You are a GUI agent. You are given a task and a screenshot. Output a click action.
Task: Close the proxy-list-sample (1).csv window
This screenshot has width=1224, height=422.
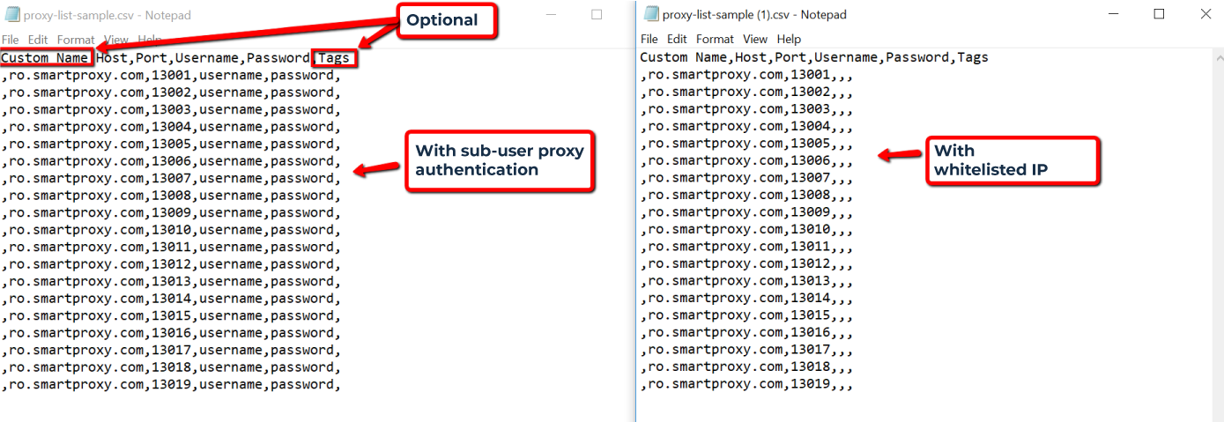(x=1205, y=14)
